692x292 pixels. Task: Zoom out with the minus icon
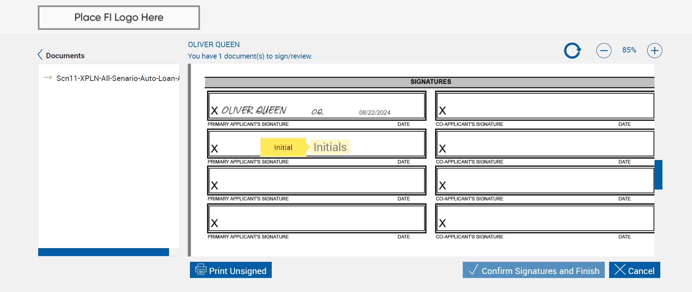tap(604, 51)
